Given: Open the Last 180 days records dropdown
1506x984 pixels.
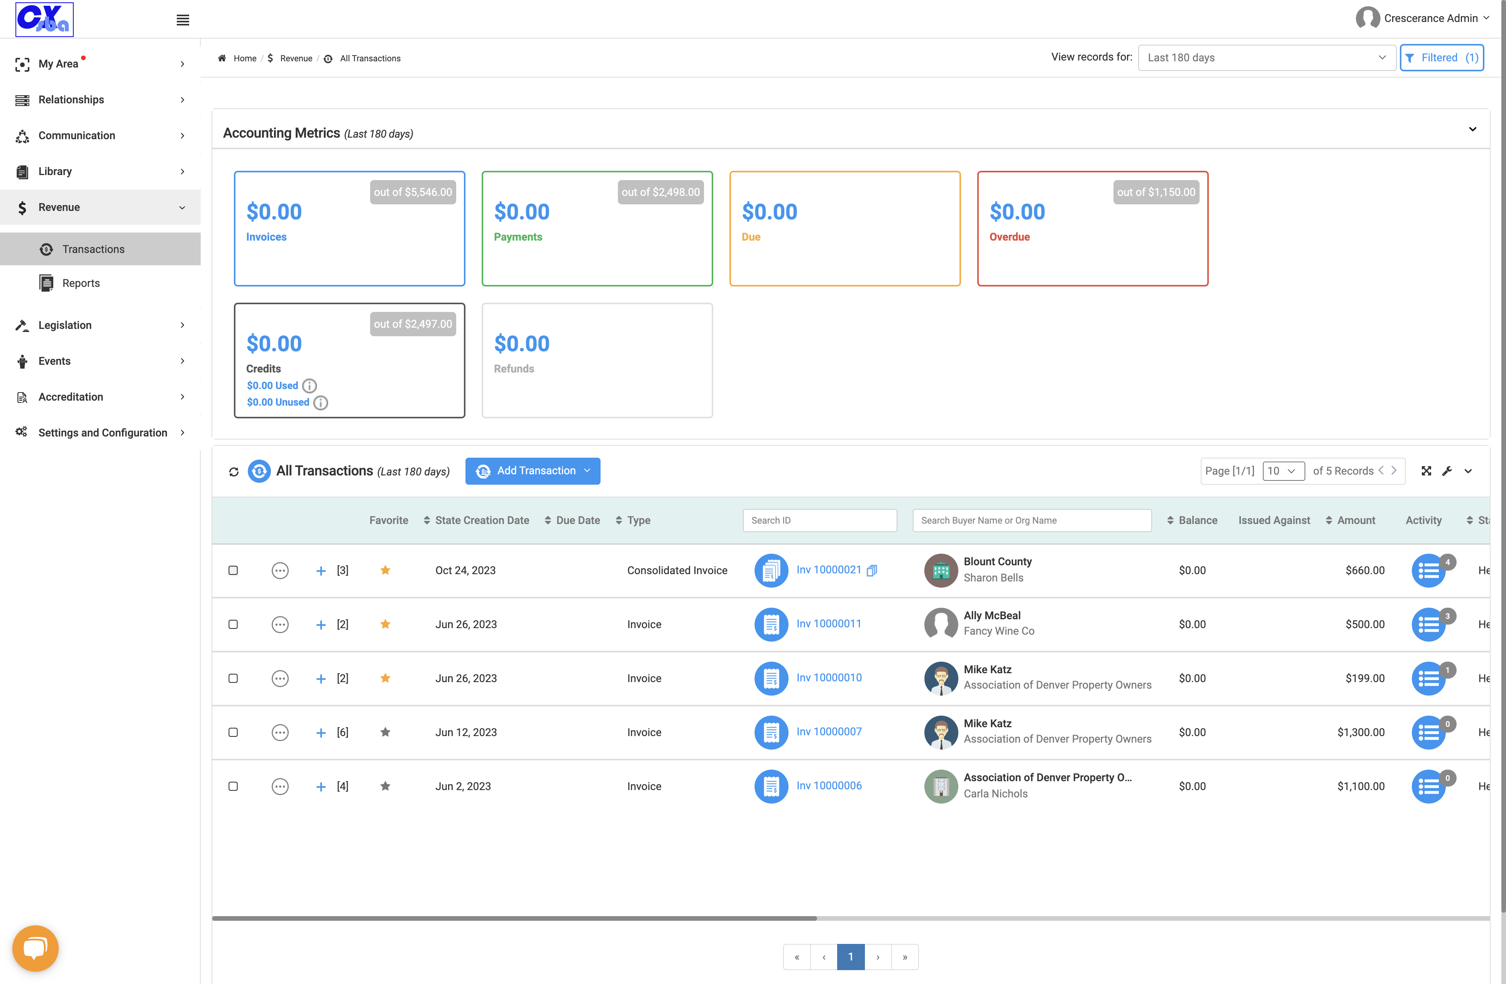Looking at the screenshot, I should [x=1266, y=57].
